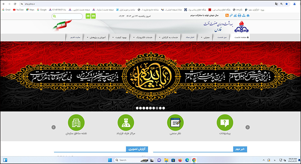301x164 pixels.
Task: Switch to the خبر مهم tab
Action: click(240, 149)
